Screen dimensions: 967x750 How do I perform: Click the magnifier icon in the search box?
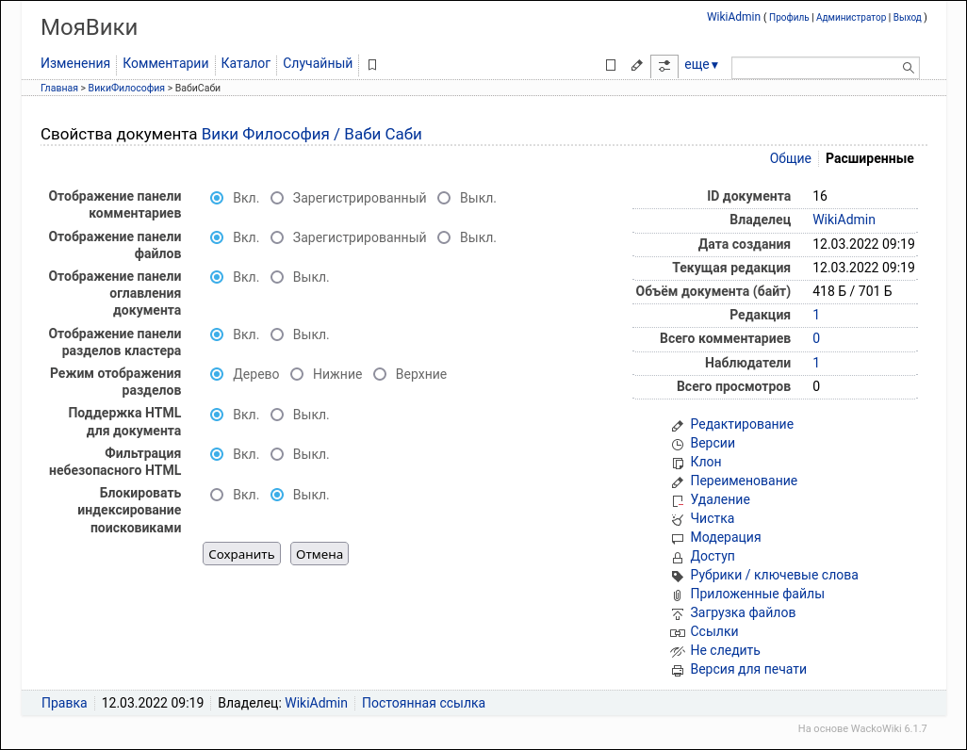click(x=907, y=67)
